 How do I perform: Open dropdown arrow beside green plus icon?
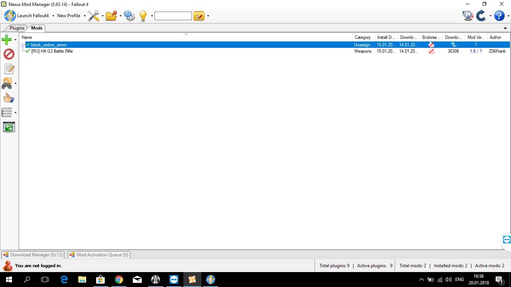pyautogui.click(x=15, y=40)
